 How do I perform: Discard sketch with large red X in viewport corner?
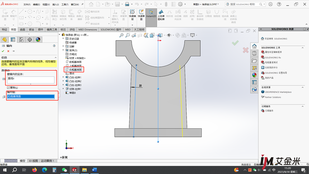(x=246, y=50)
